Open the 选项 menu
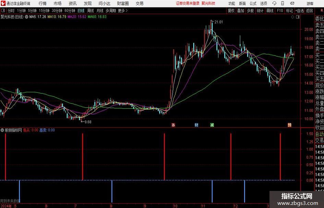This screenshot has width=324, height=208. 263,3
